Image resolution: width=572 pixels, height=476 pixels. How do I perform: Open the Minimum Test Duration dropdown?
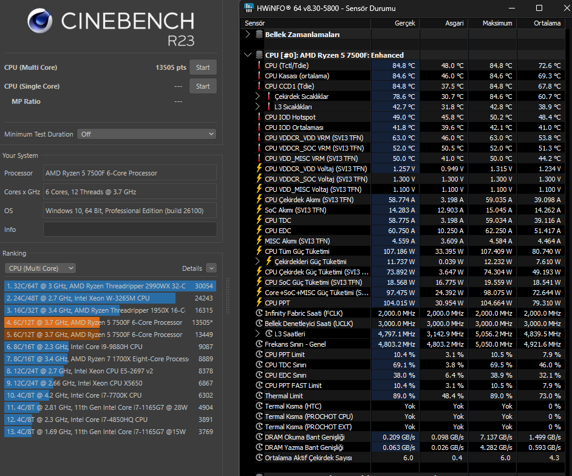tap(147, 134)
